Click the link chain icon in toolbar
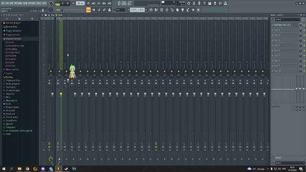Viewport: 306px width, 172px height. pyautogui.click(x=104, y=10)
